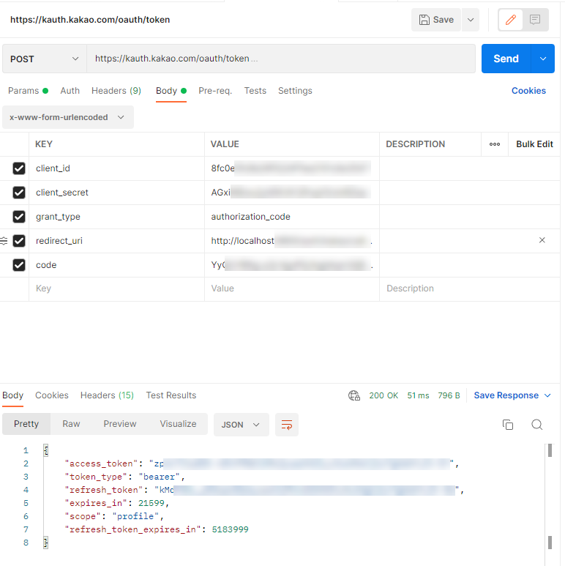Open the response Cookies tab
565x566 pixels.
(51, 395)
